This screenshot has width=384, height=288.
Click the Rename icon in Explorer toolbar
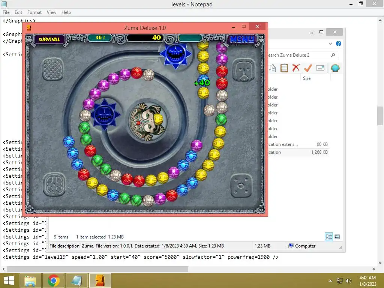pyautogui.click(x=320, y=68)
